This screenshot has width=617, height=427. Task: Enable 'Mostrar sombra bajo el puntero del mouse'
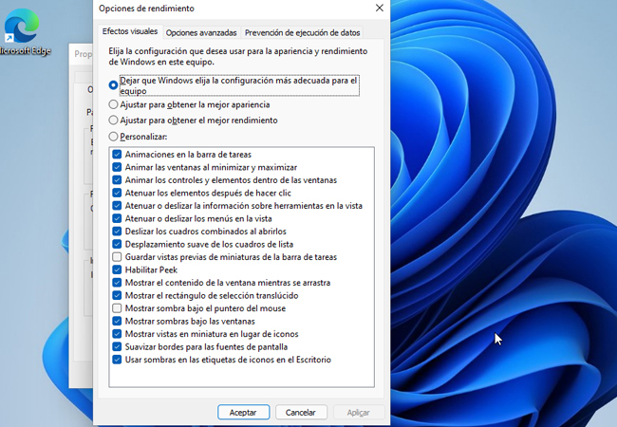point(117,308)
